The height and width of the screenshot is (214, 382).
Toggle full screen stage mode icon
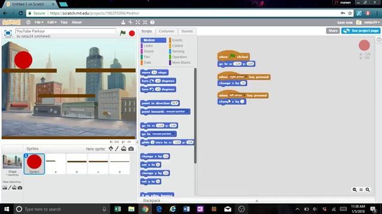coord(8,33)
